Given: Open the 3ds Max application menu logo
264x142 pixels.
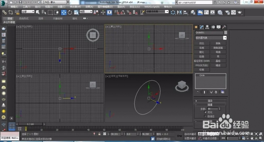Looking at the screenshot, I should click(x=4, y=3).
